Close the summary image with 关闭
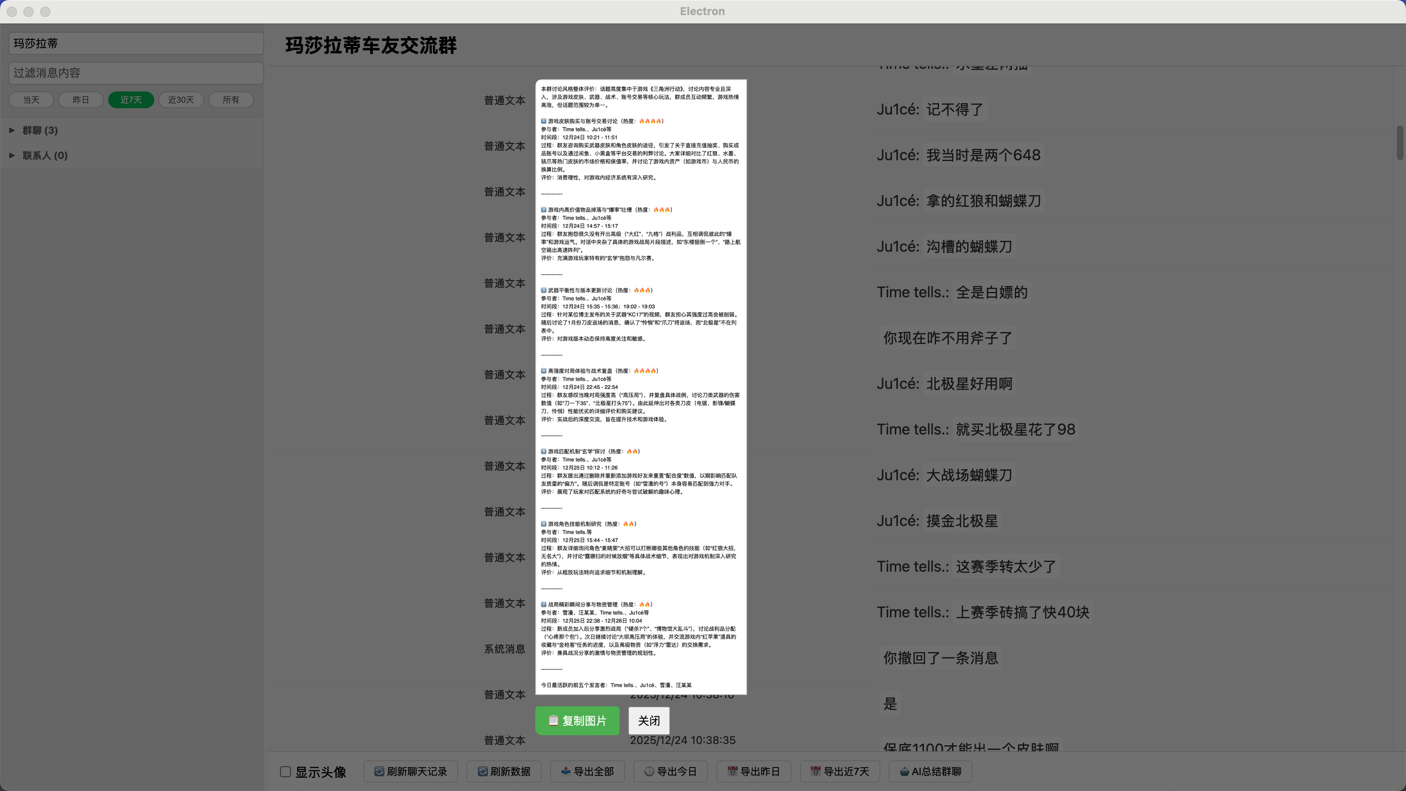 [649, 721]
